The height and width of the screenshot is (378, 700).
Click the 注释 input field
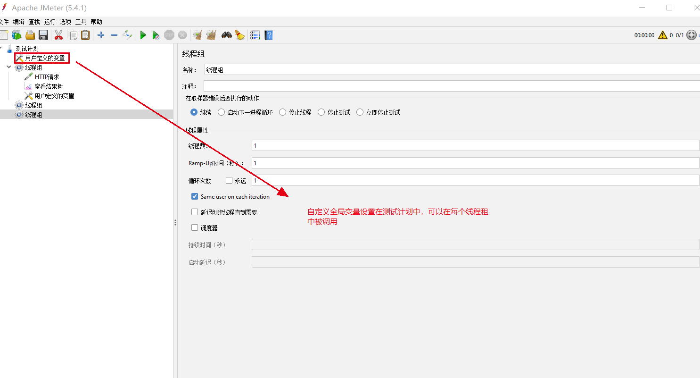[x=452, y=86]
